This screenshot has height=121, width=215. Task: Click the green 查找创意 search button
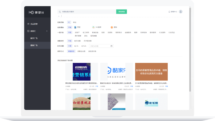pos(121,12)
